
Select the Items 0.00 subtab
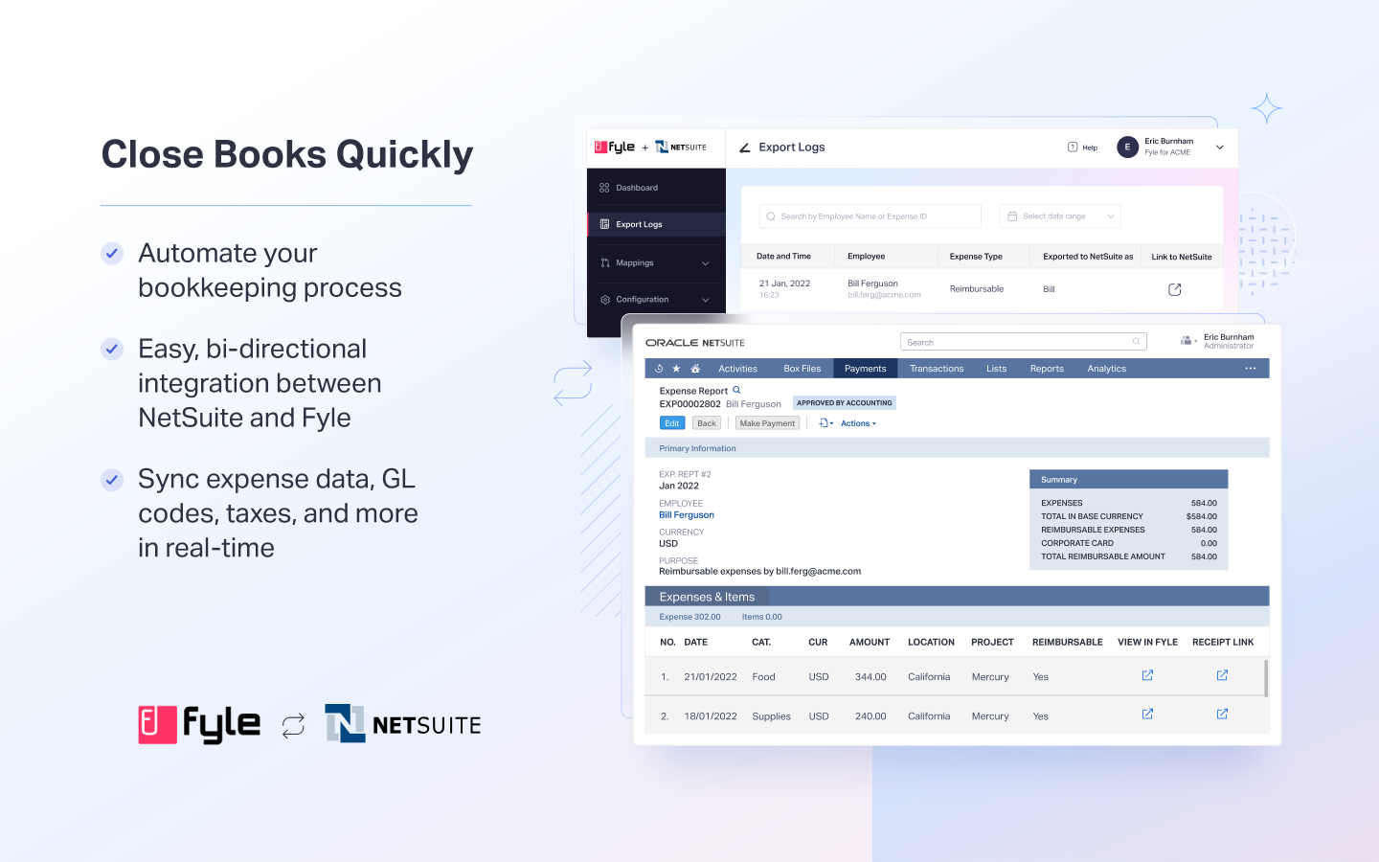(762, 617)
